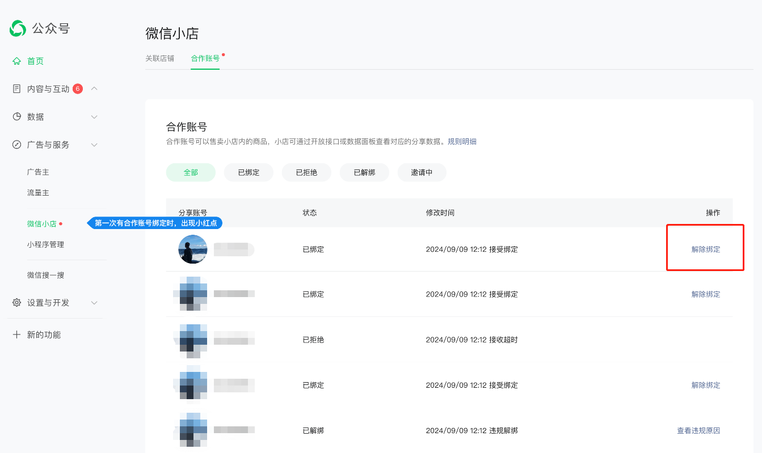The image size is (762, 453).
Task: Expand the 设置与开发 section arrow
Action: click(95, 303)
